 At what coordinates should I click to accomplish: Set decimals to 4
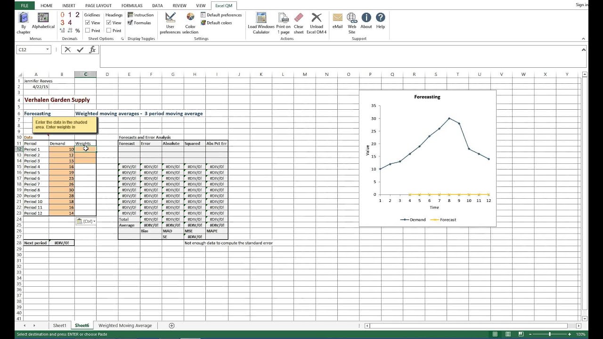click(x=70, y=23)
